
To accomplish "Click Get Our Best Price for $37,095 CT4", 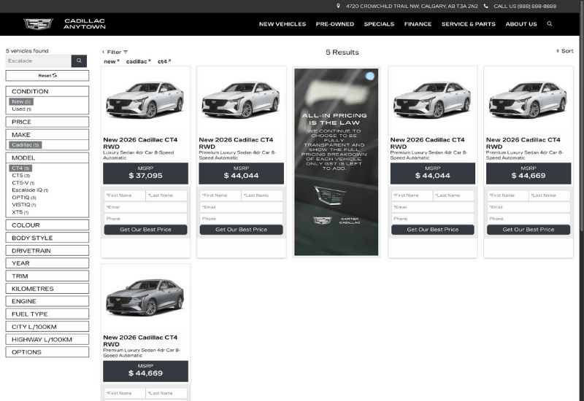I will tap(145, 230).
